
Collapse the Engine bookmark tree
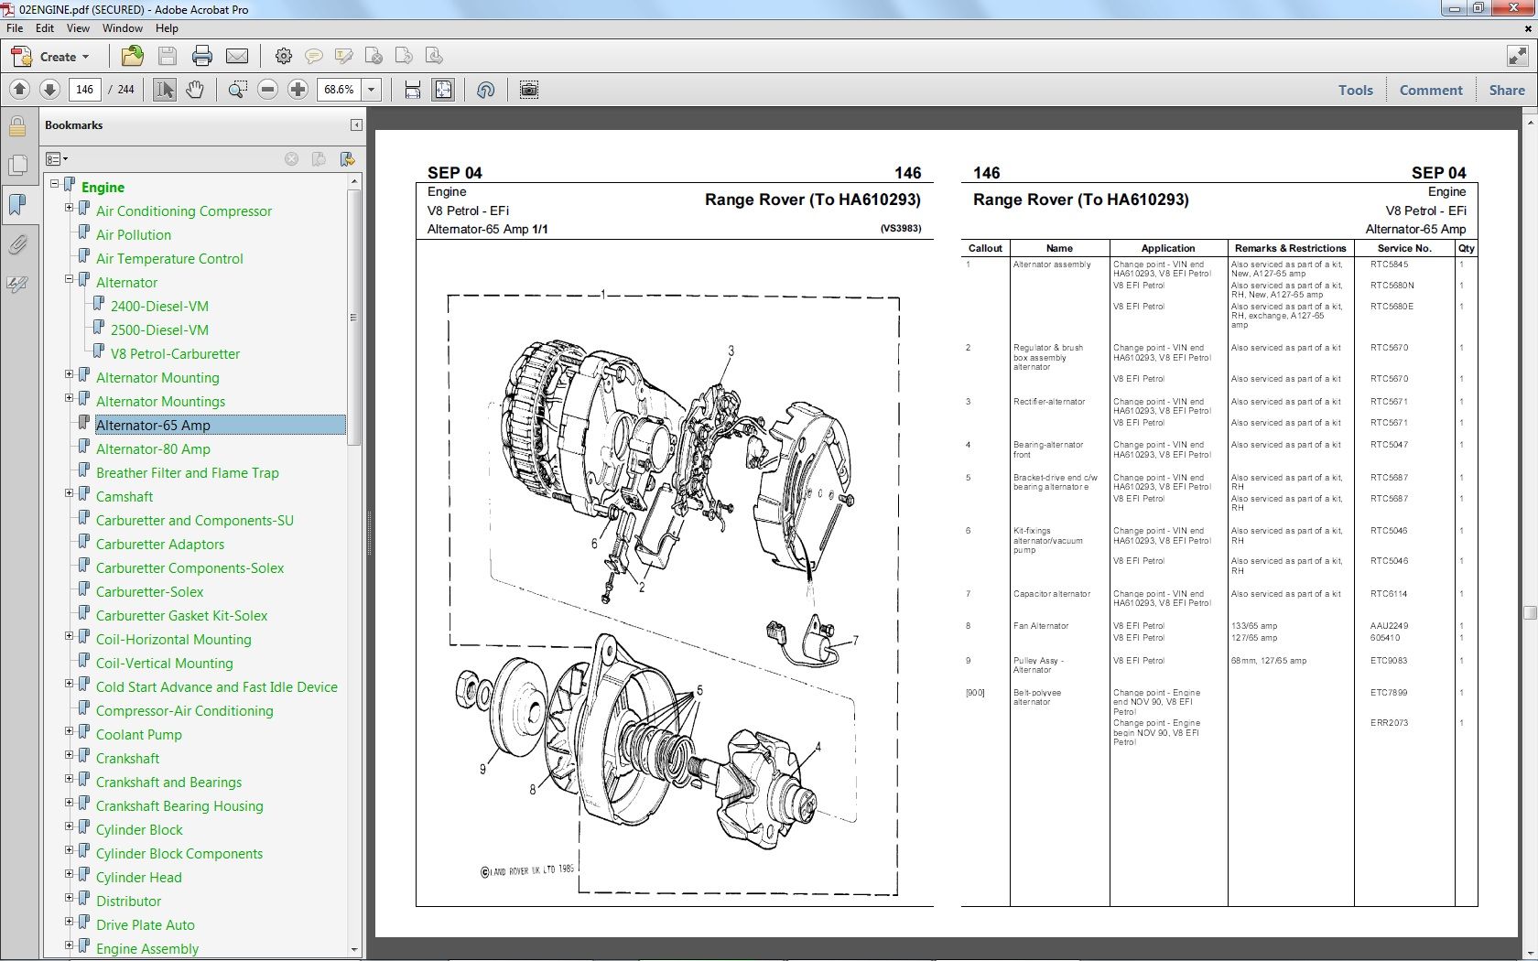point(55,184)
